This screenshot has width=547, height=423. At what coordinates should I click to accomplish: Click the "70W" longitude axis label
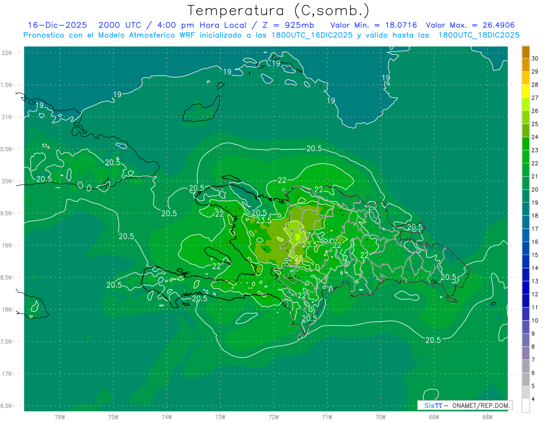click(380, 417)
